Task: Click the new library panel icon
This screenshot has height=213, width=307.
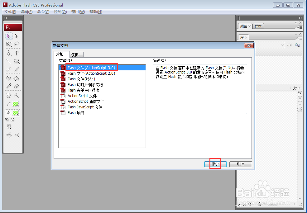Action: [298, 45]
